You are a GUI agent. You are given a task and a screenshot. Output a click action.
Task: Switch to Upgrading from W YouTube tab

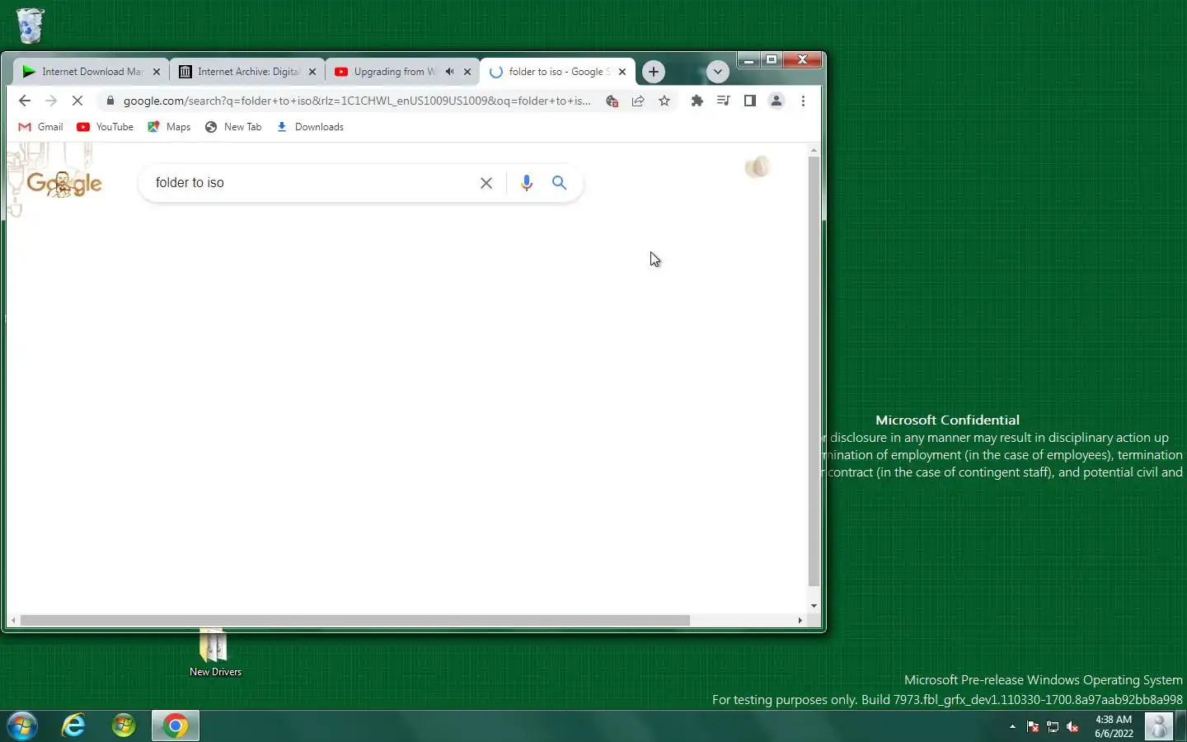402,72
